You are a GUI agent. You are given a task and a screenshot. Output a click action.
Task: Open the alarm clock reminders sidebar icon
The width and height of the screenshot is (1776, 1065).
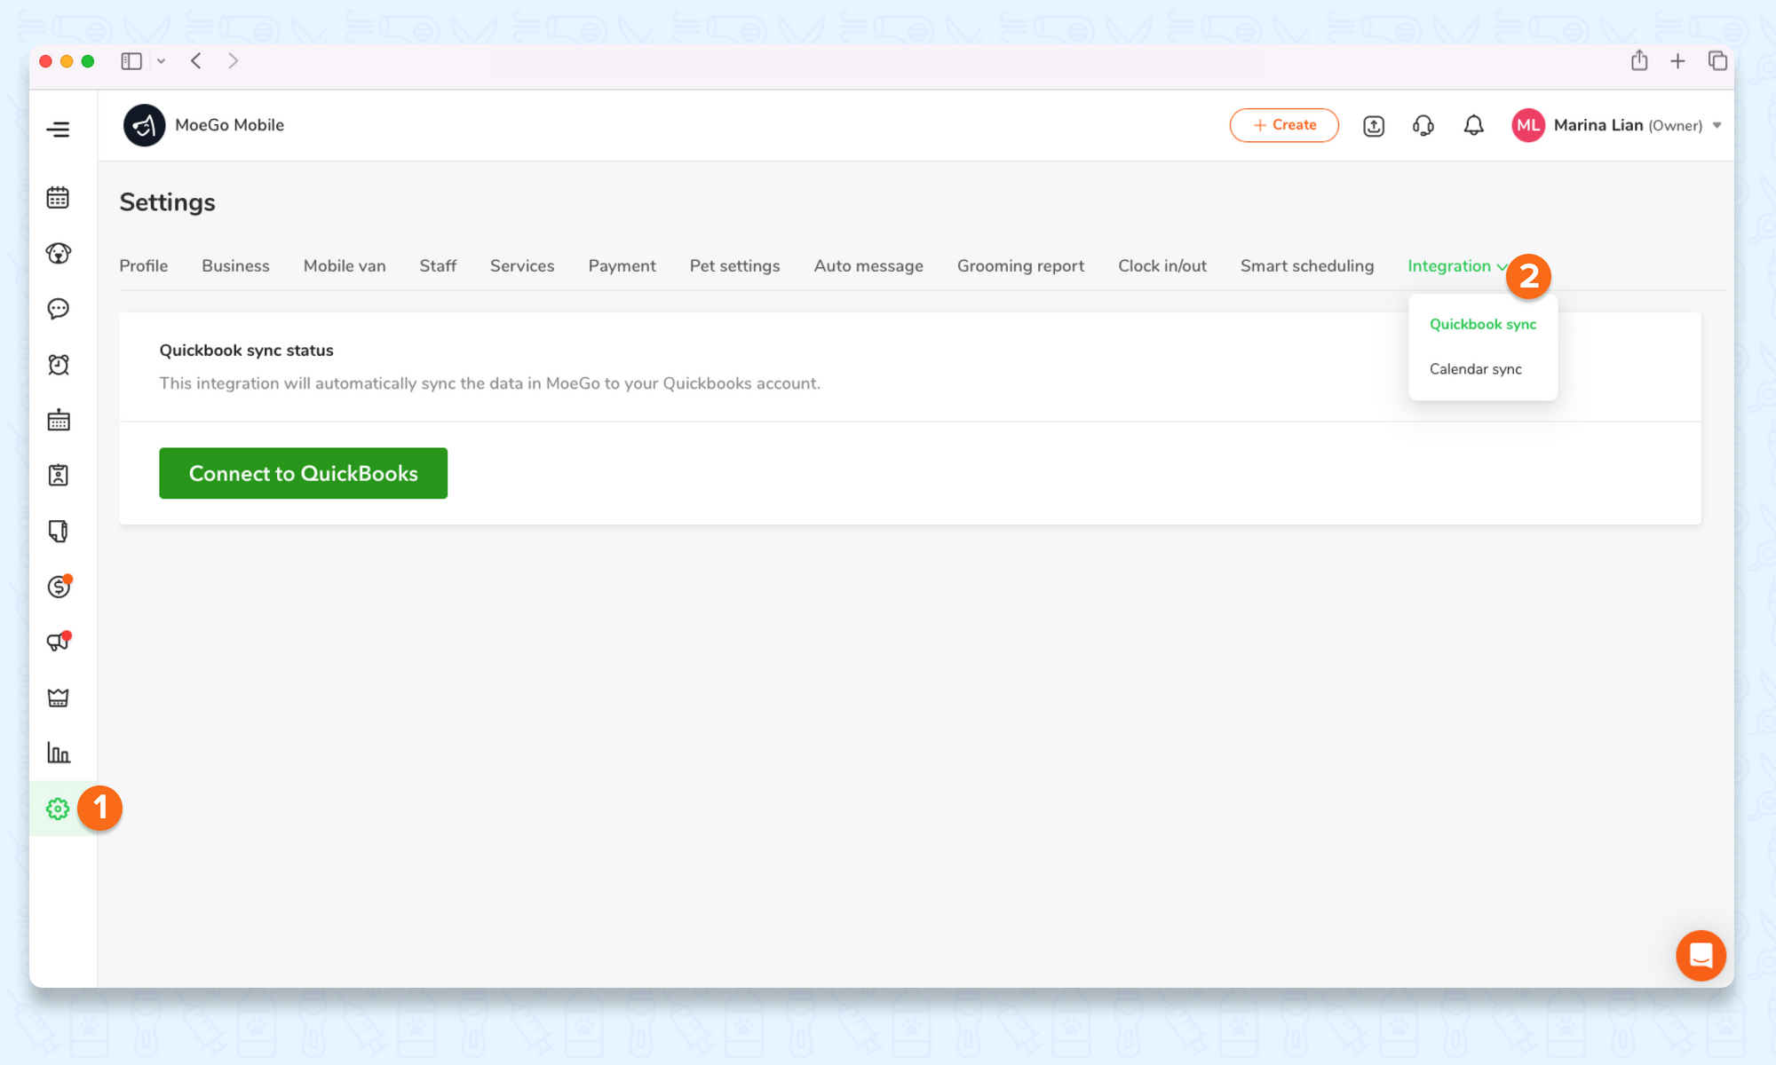click(58, 364)
